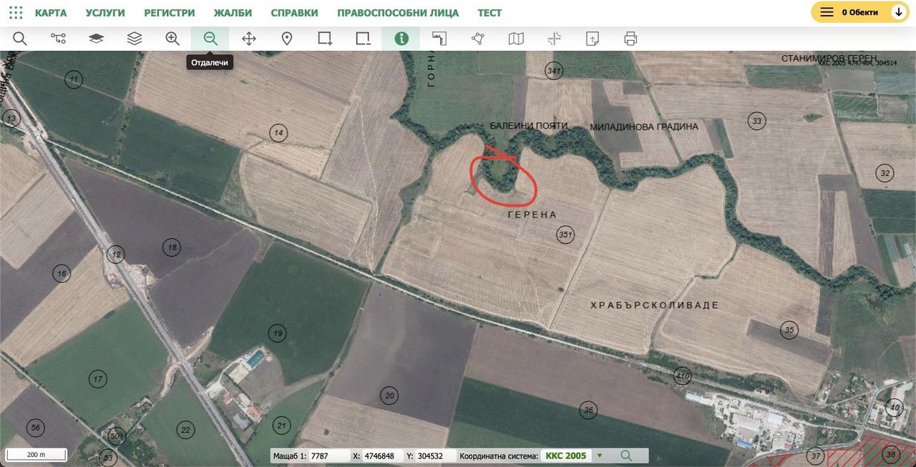The width and height of the screenshot is (916, 467).
Task: Click parcel label 16 on map
Action: pyautogui.click(x=62, y=273)
